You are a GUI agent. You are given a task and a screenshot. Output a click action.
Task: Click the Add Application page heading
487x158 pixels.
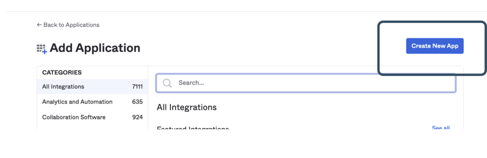[95, 48]
